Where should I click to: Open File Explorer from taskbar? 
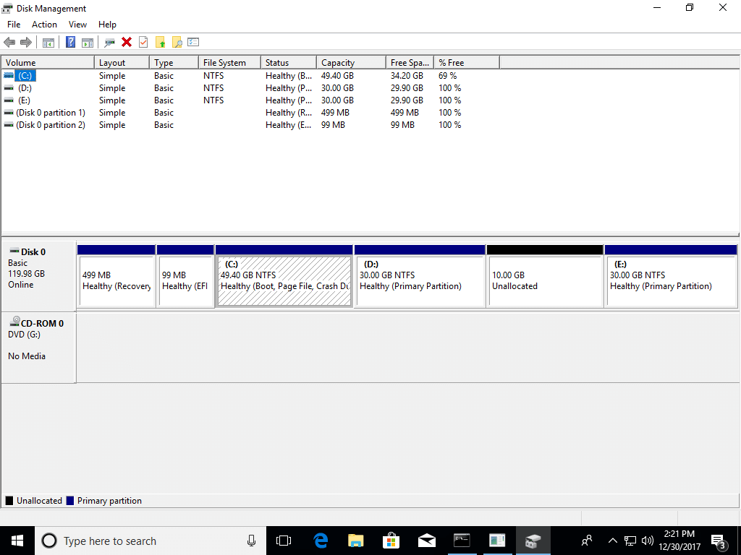pyautogui.click(x=355, y=541)
